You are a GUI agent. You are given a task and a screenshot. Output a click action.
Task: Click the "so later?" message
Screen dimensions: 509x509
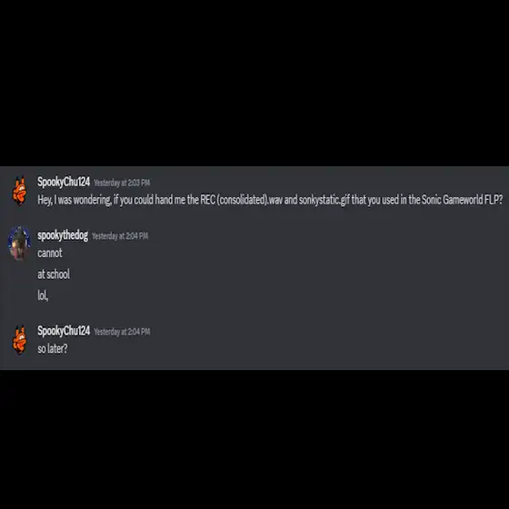[x=53, y=349]
